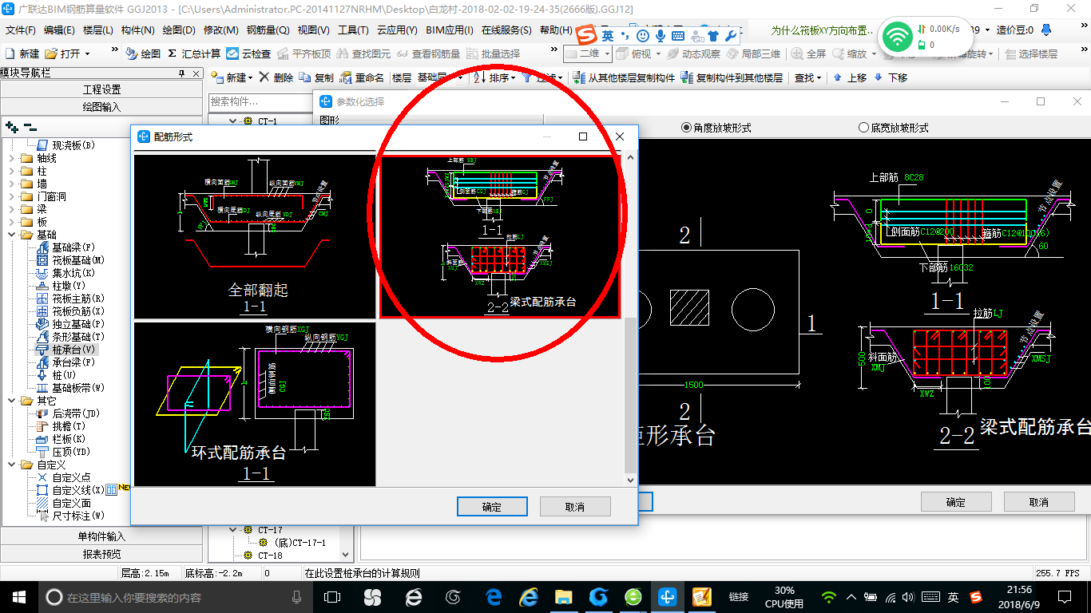Click the 搜索构件 search field
This screenshot has height=613, width=1091.
[262, 101]
